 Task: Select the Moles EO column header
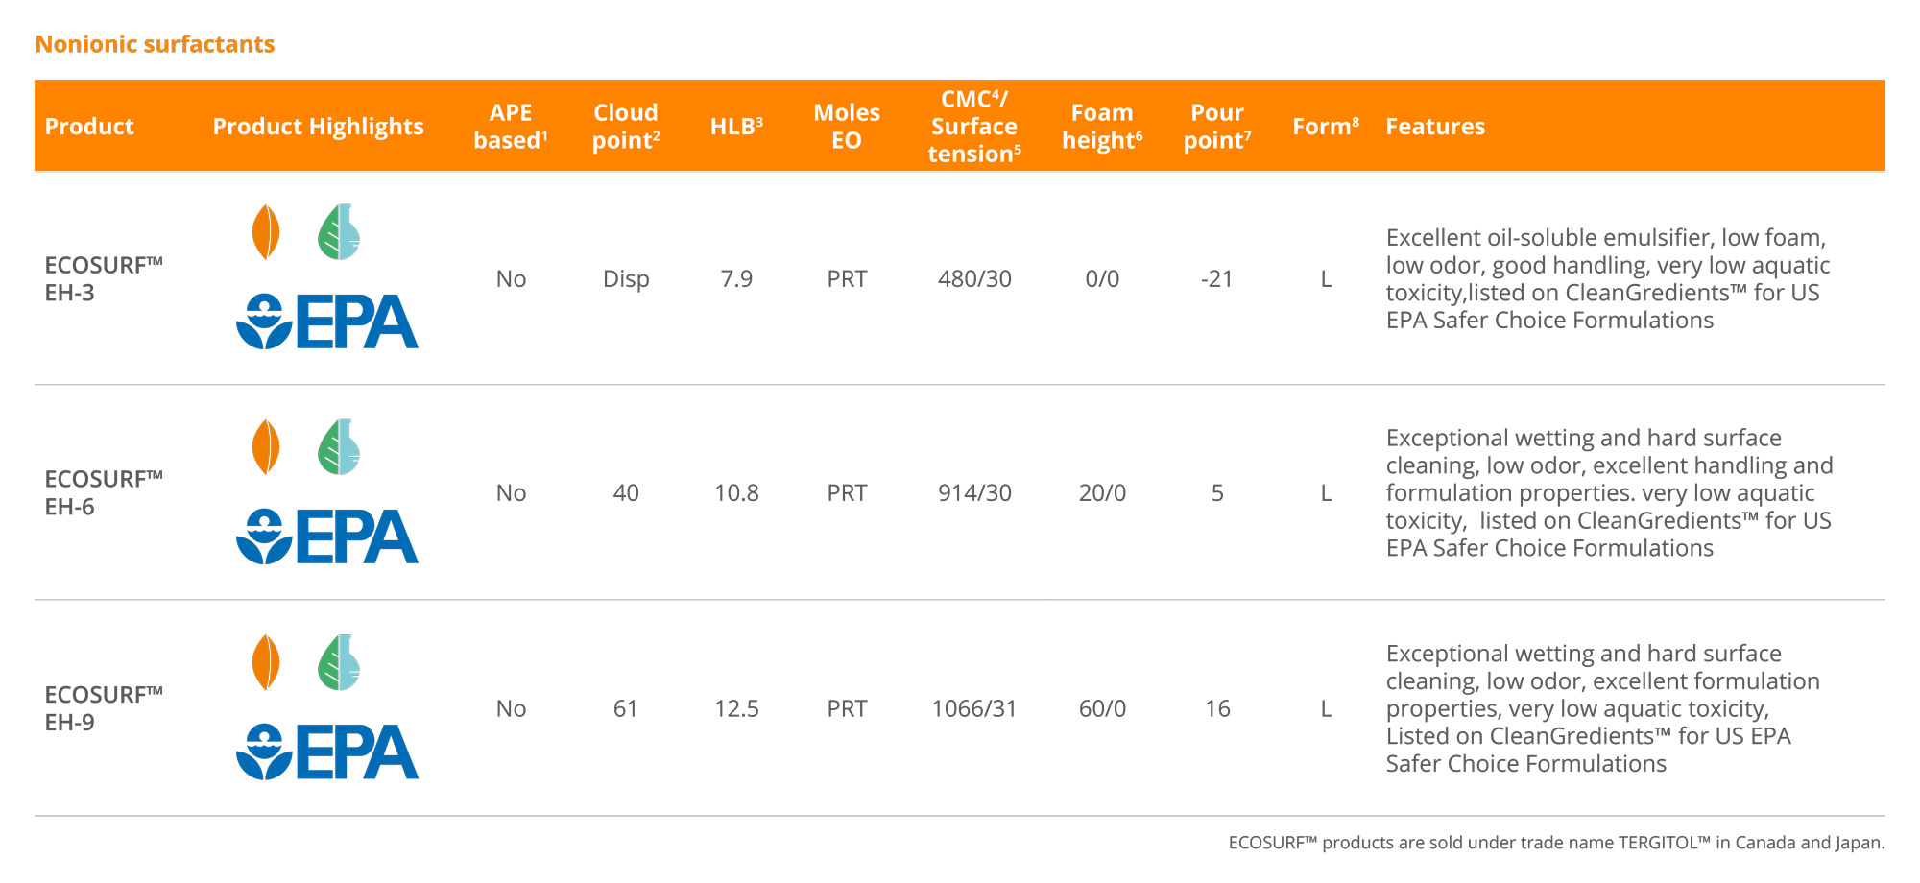(x=847, y=127)
